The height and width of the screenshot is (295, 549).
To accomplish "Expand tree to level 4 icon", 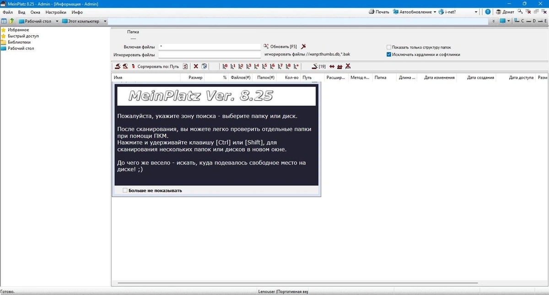I will click(x=257, y=66).
